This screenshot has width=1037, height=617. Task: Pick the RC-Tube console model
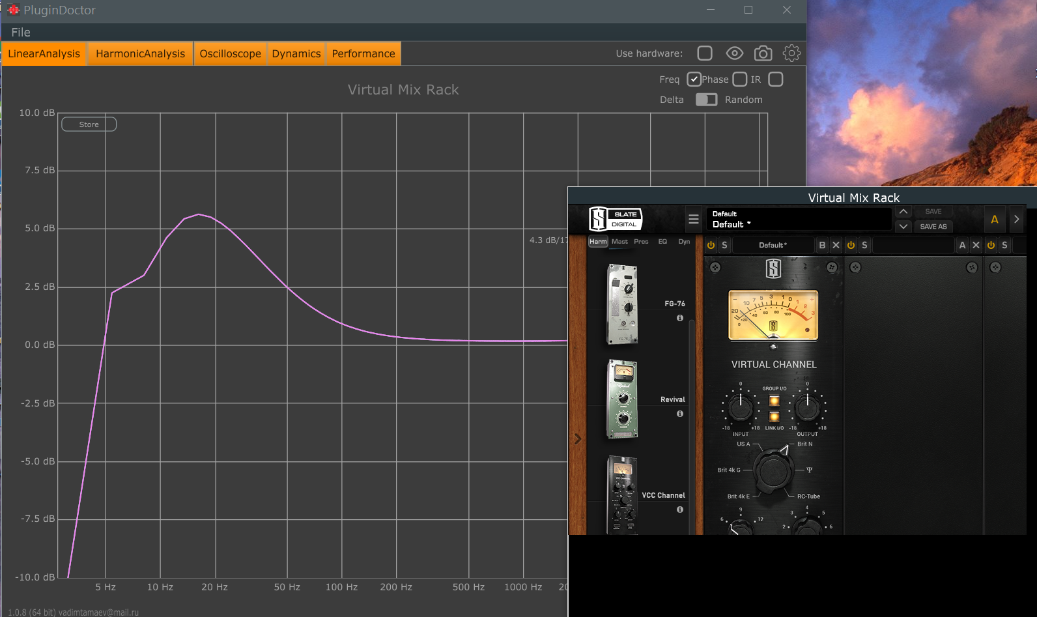coord(808,496)
